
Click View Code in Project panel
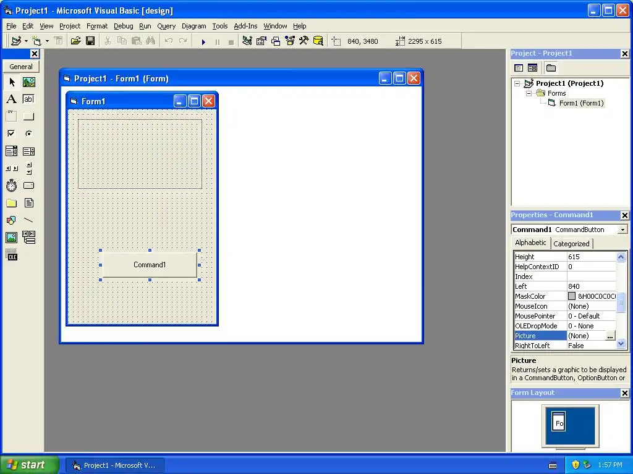(519, 68)
